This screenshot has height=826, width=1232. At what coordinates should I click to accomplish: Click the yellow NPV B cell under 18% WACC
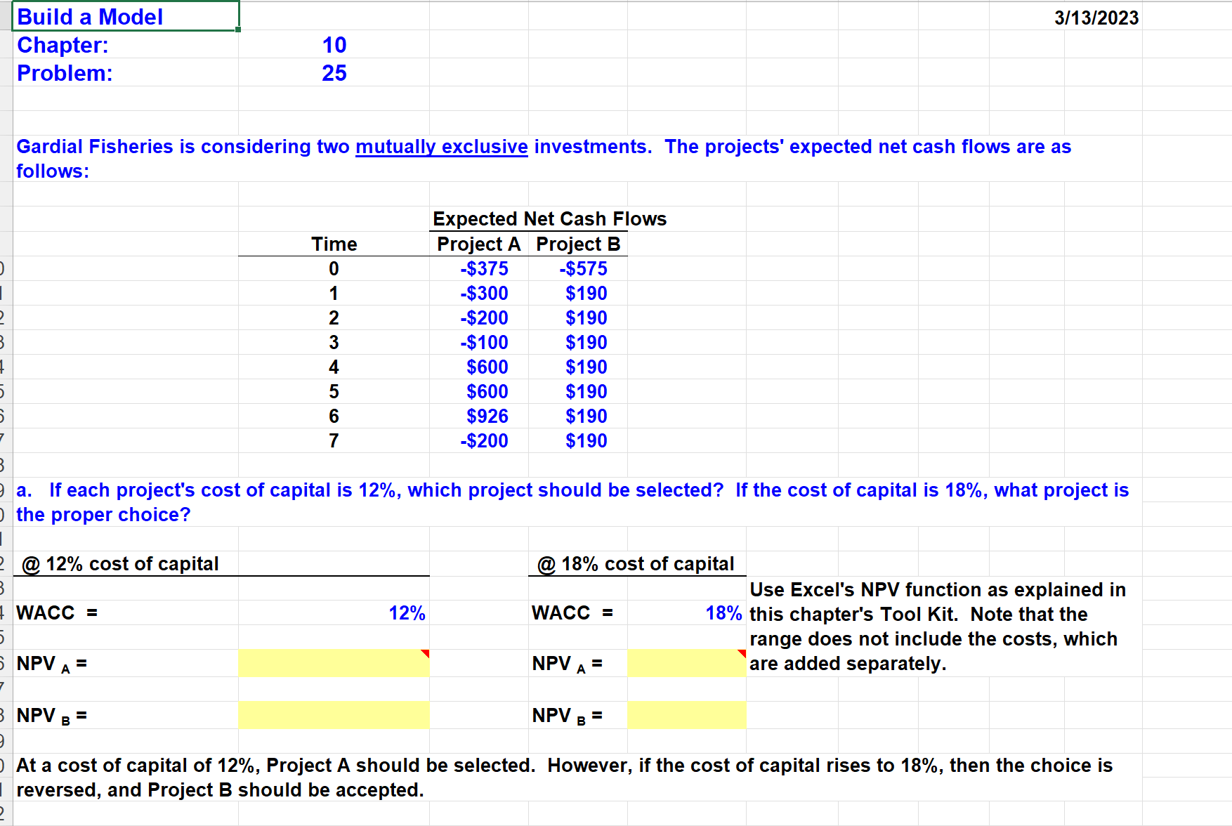coord(686,715)
